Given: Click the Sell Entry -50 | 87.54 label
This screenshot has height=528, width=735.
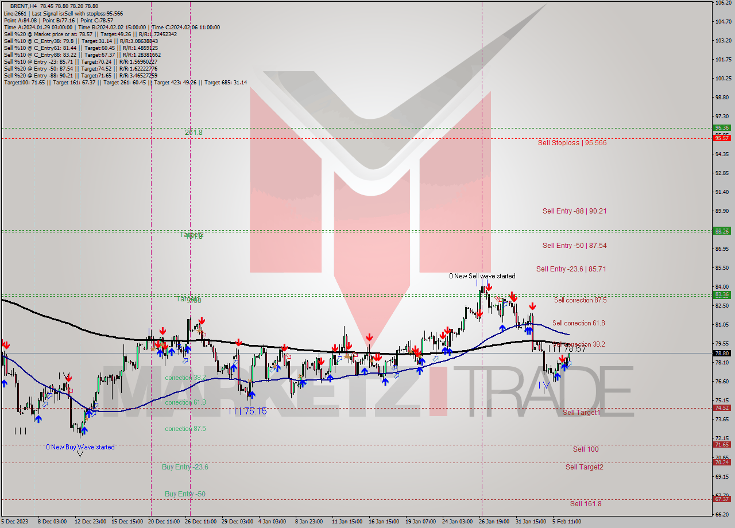Looking at the screenshot, I should coord(574,245).
